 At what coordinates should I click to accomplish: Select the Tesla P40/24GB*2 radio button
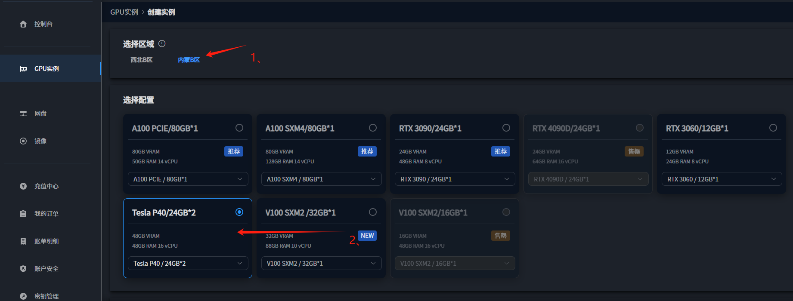239,212
